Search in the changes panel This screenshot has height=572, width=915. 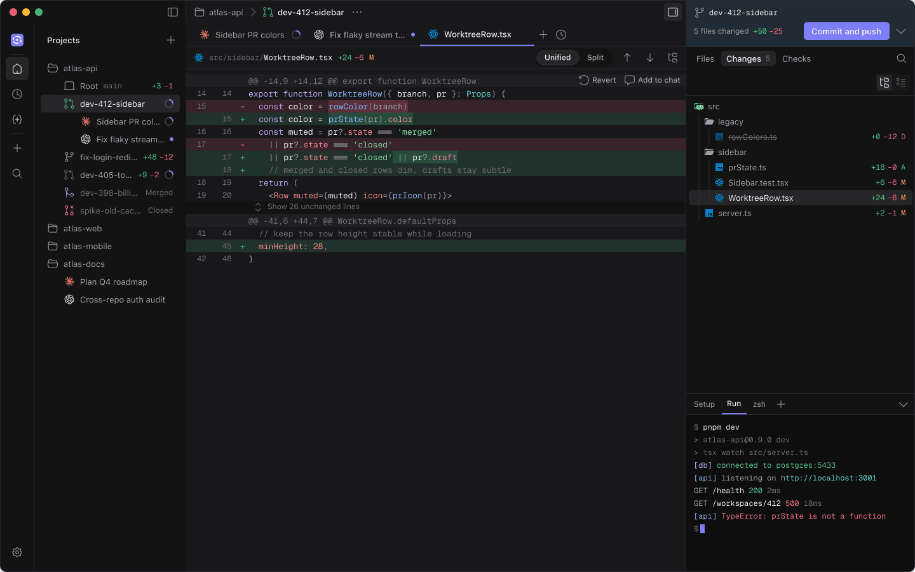901,58
